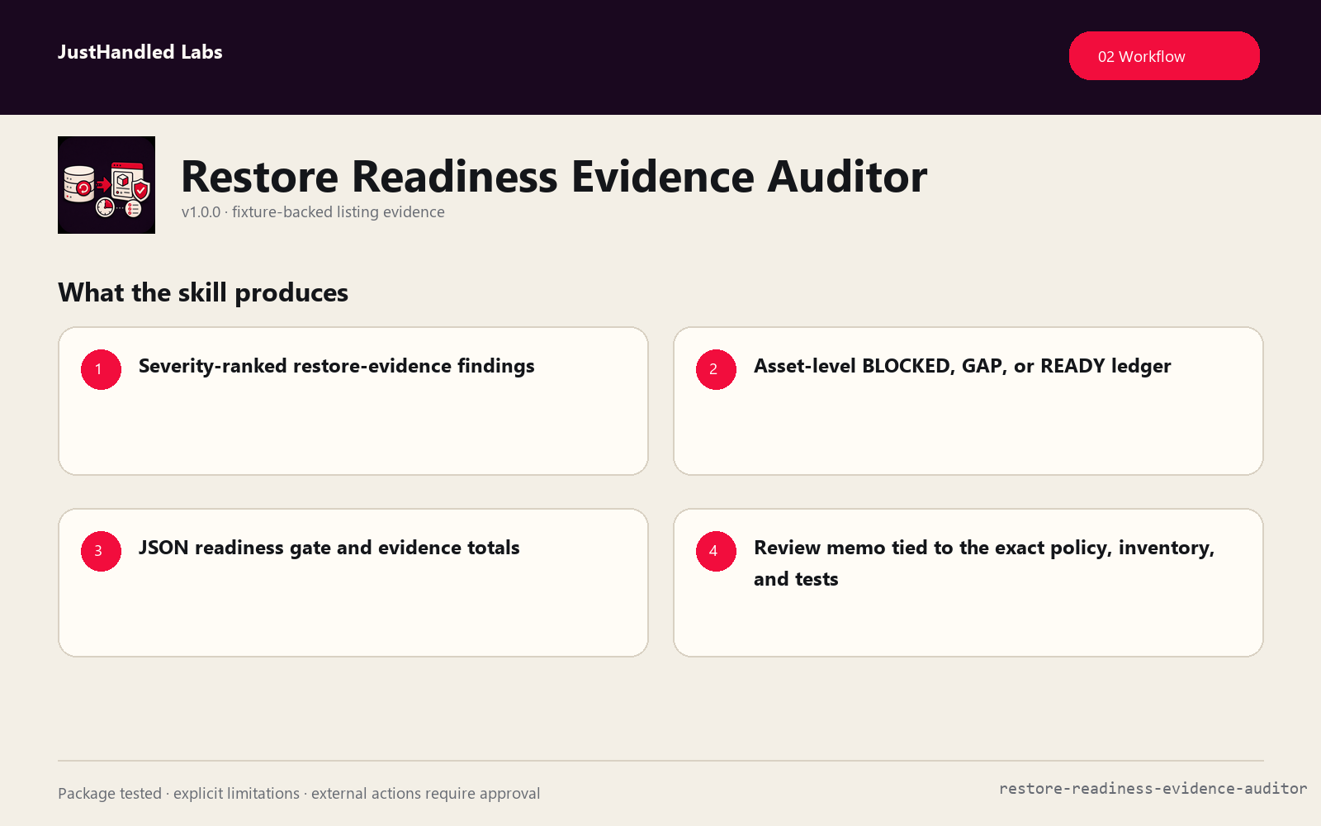Click the restore-readiness-evidence-auditor slug in the footer
The height and width of the screenshot is (826, 1321).
coord(1153,789)
